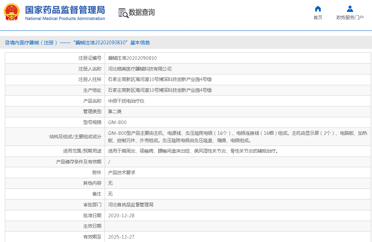This screenshot has width=372, height=242.
Task: Click the 管理类别 value 第二类
Action: 115,111
